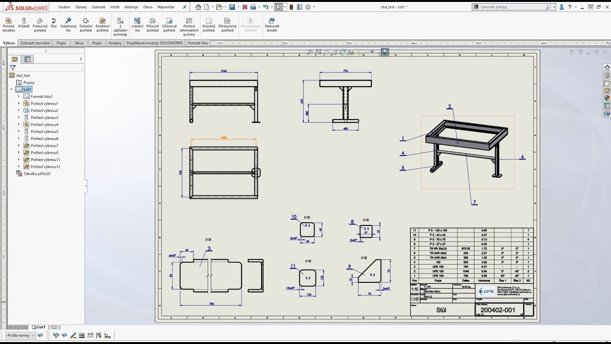Click the line thickness tool in bottom toolbar
The height and width of the screenshot is (344, 611).
pyautogui.click(x=82, y=335)
